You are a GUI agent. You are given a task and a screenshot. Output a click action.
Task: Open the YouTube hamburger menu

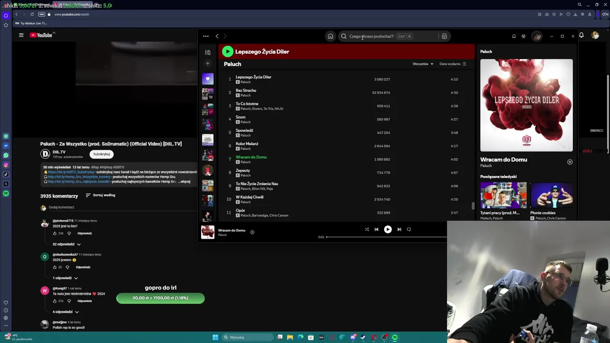pos(21,35)
